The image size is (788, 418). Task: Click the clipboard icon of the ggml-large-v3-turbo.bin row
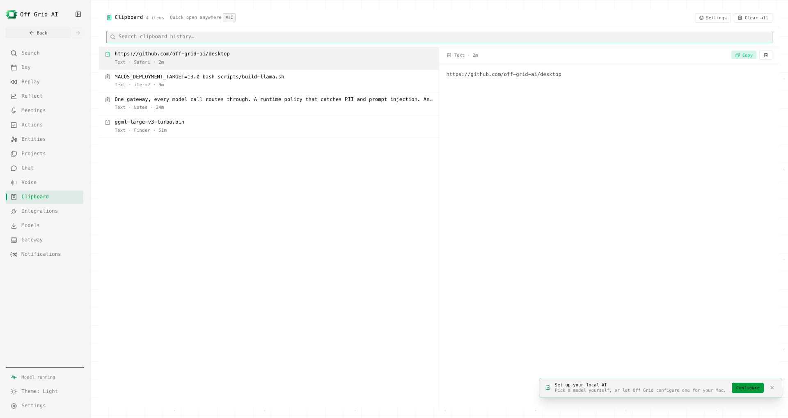tap(108, 122)
